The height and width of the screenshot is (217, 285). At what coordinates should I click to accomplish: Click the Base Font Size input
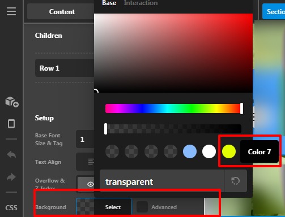coord(85,139)
